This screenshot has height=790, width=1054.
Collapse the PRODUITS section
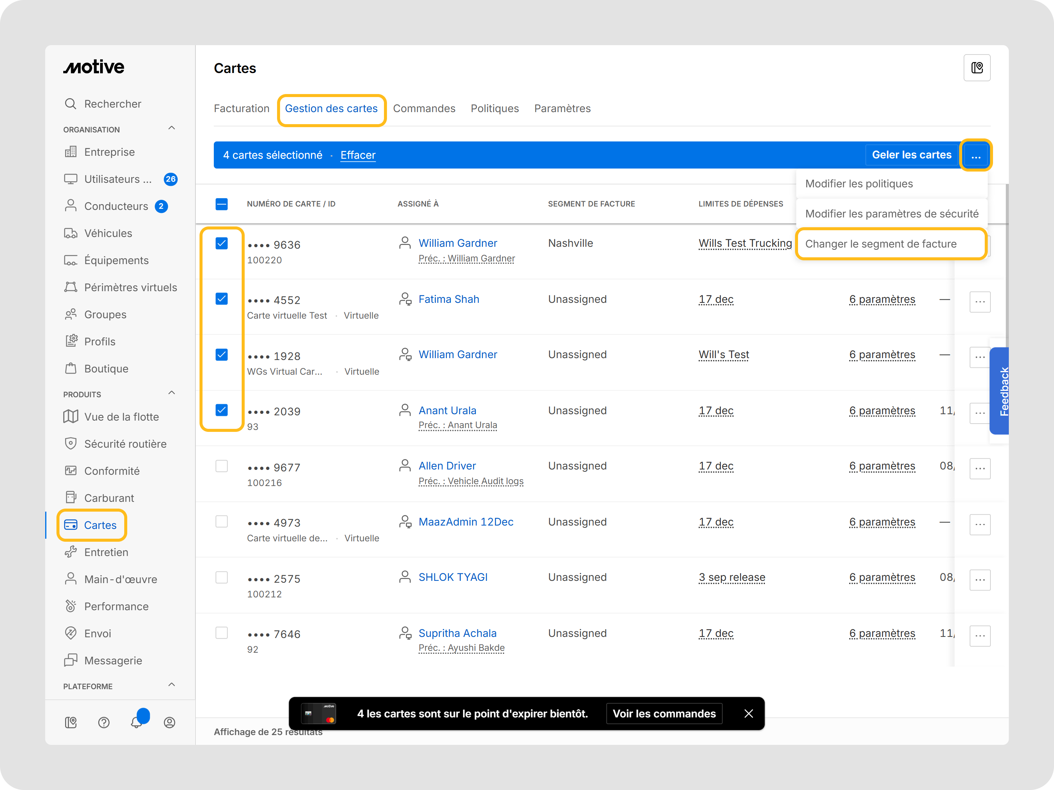point(172,393)
